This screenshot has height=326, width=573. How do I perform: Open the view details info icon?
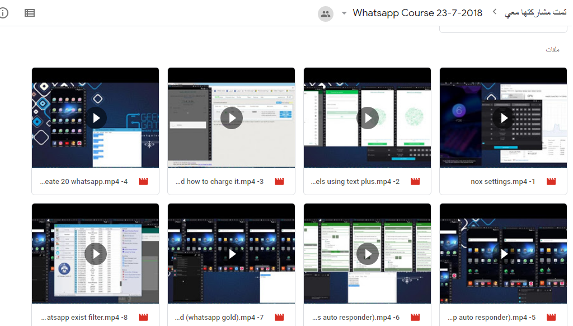tap(3, 13)
